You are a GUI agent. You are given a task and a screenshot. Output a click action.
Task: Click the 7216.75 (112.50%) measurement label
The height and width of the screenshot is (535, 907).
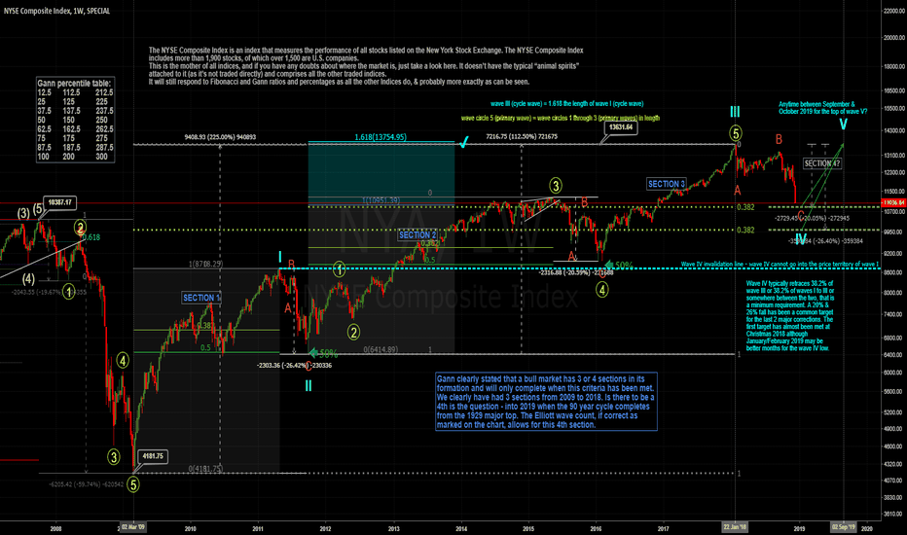pyautogui.click(x=522, y=136)
